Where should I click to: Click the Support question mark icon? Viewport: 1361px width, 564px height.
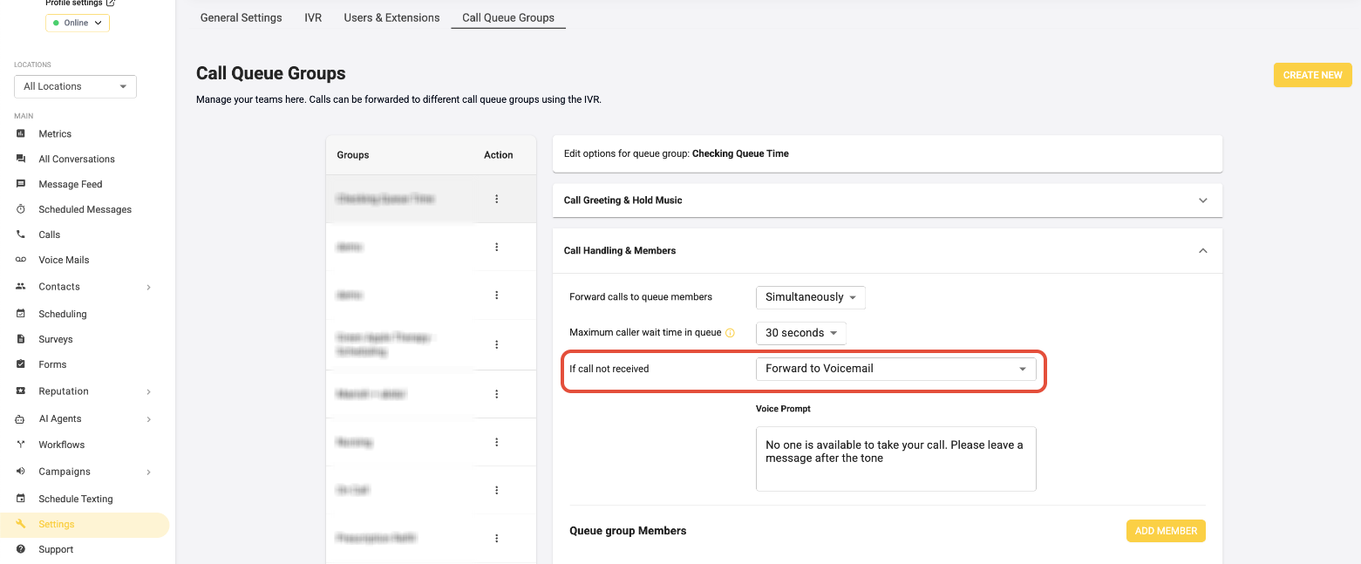(x=21, y=549)
